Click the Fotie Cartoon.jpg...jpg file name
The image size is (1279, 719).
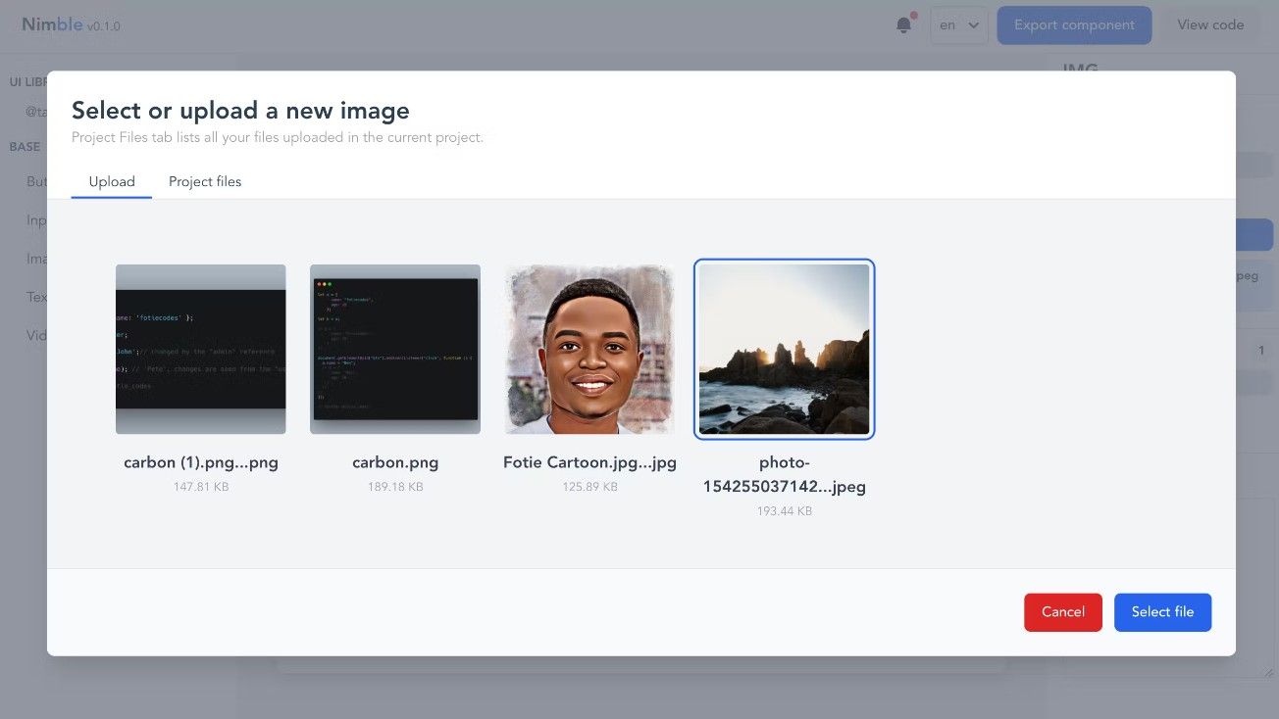(x=589, y=462)
